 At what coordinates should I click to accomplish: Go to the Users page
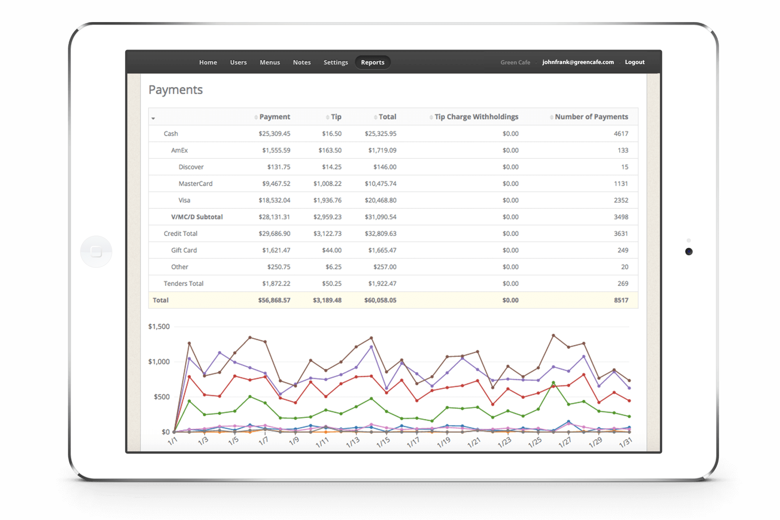(238, 62)
